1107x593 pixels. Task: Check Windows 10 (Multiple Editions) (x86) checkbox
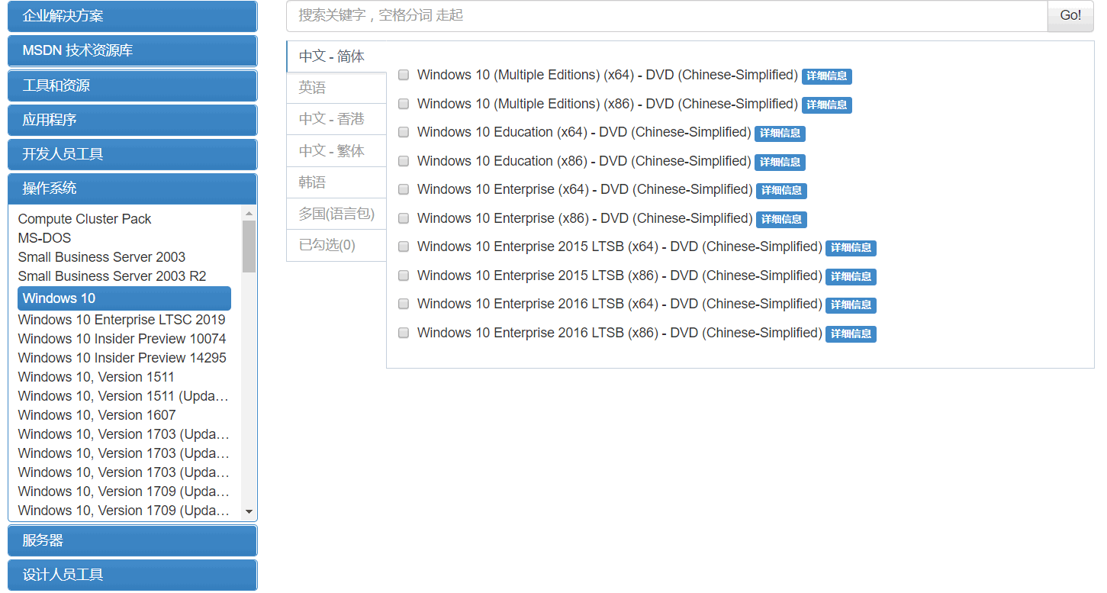point(404,104)
